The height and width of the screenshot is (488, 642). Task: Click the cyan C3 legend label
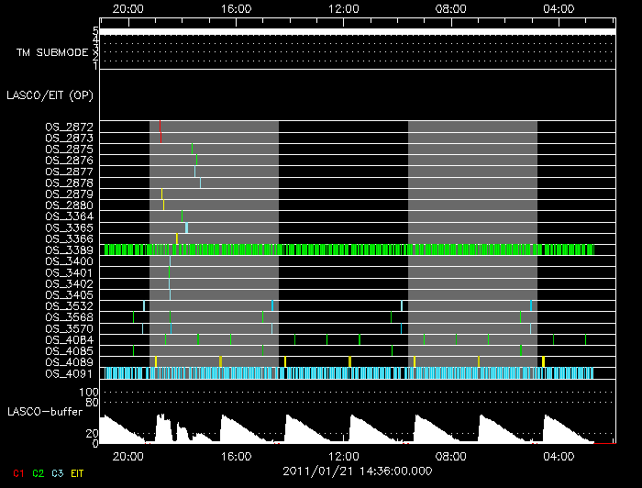coord(58,473)
